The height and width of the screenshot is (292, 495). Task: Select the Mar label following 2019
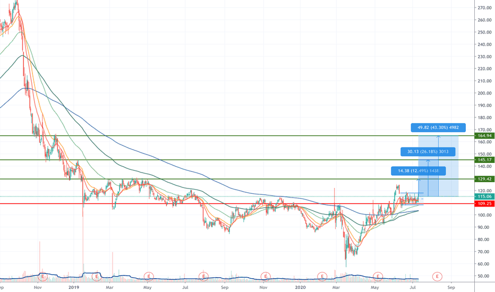tap(109, 287)
